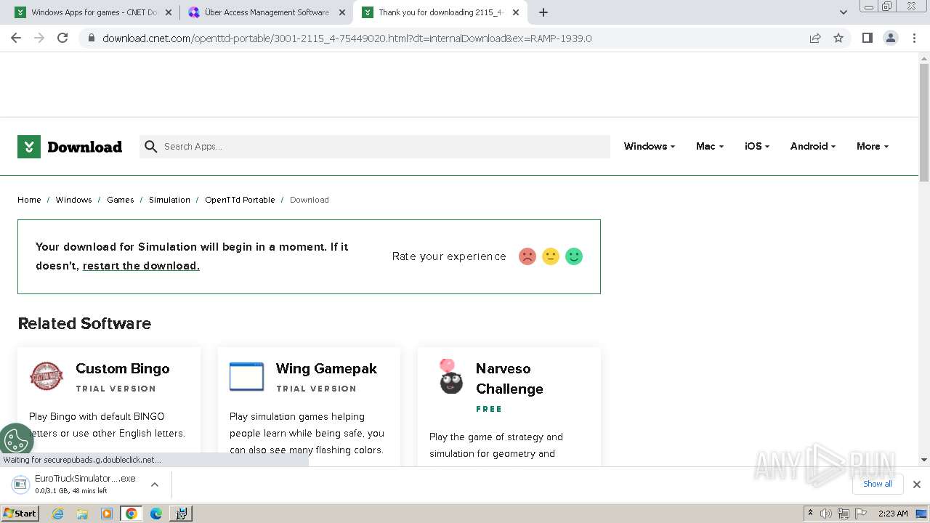
Task: Open the Chrome profile avatar
Action: [890, 38]
